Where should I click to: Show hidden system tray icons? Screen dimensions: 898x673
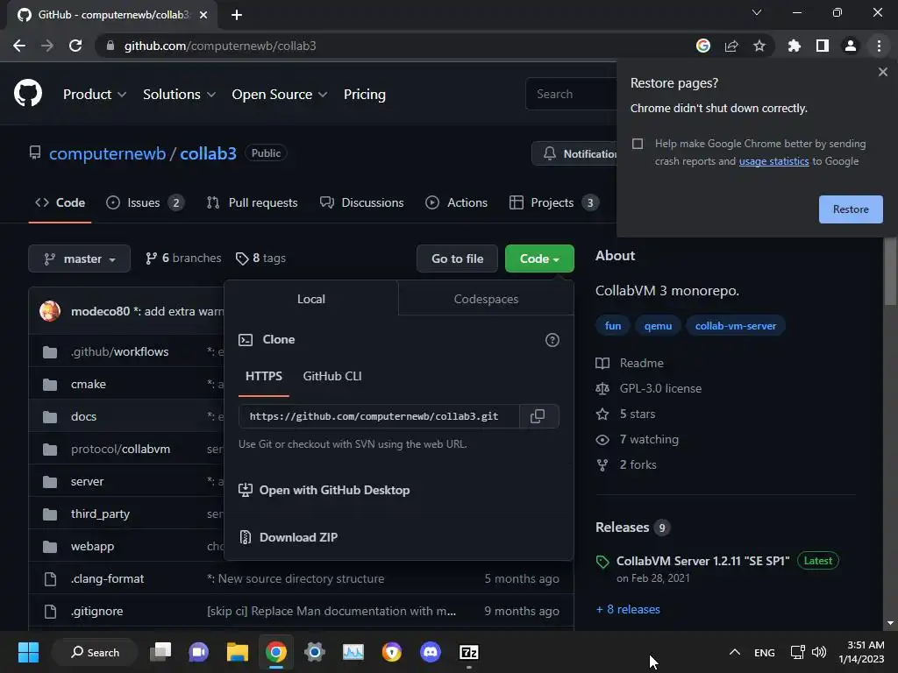pyautogui.click(x=735, y=652)
